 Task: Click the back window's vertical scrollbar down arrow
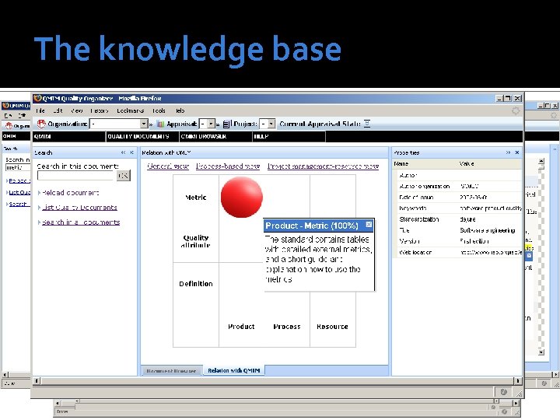pyautogui.click(x=541, y=352)
